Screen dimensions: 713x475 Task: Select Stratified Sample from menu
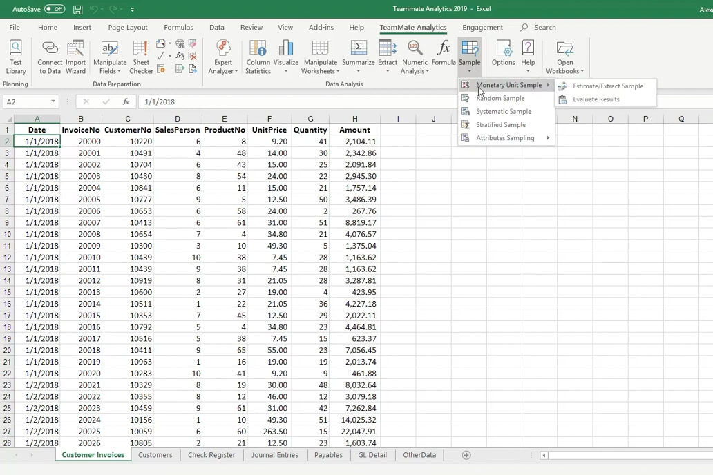click(501, 125)
